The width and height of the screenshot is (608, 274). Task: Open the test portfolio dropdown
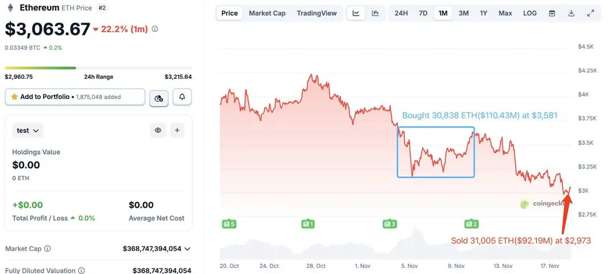click(28, 130)
